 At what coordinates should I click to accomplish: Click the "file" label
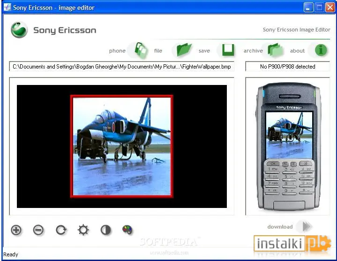point(158,51)
